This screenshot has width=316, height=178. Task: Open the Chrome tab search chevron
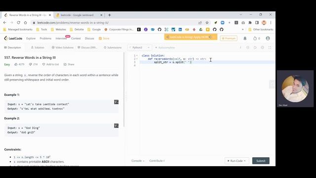tap(240, 15)
